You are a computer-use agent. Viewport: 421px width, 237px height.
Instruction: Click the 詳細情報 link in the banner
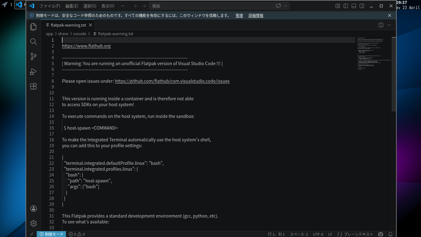(x=256, y=15)
